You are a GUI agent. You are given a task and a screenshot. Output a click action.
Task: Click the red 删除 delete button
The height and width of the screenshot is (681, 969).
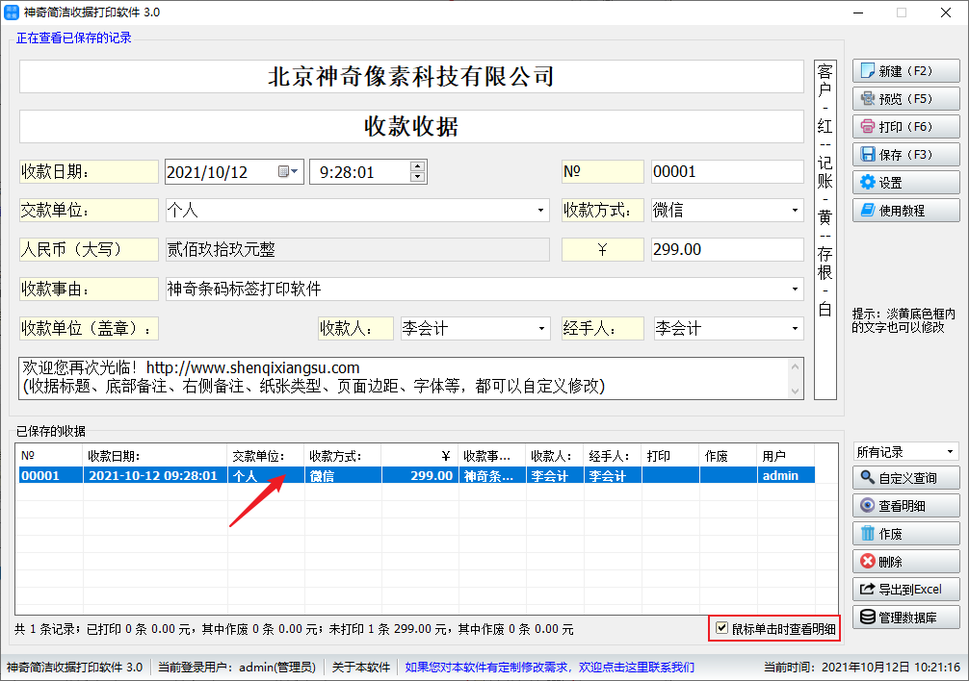click(905, 562)
